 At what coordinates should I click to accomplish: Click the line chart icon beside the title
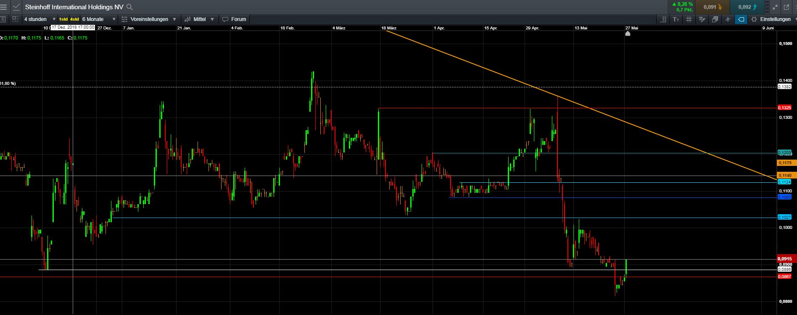click(x=16, y=7)
